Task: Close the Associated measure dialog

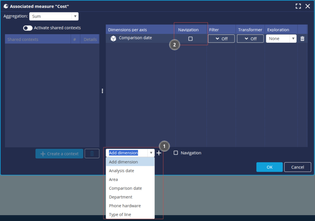Action: pyautogui.click(x=308, y=6)
